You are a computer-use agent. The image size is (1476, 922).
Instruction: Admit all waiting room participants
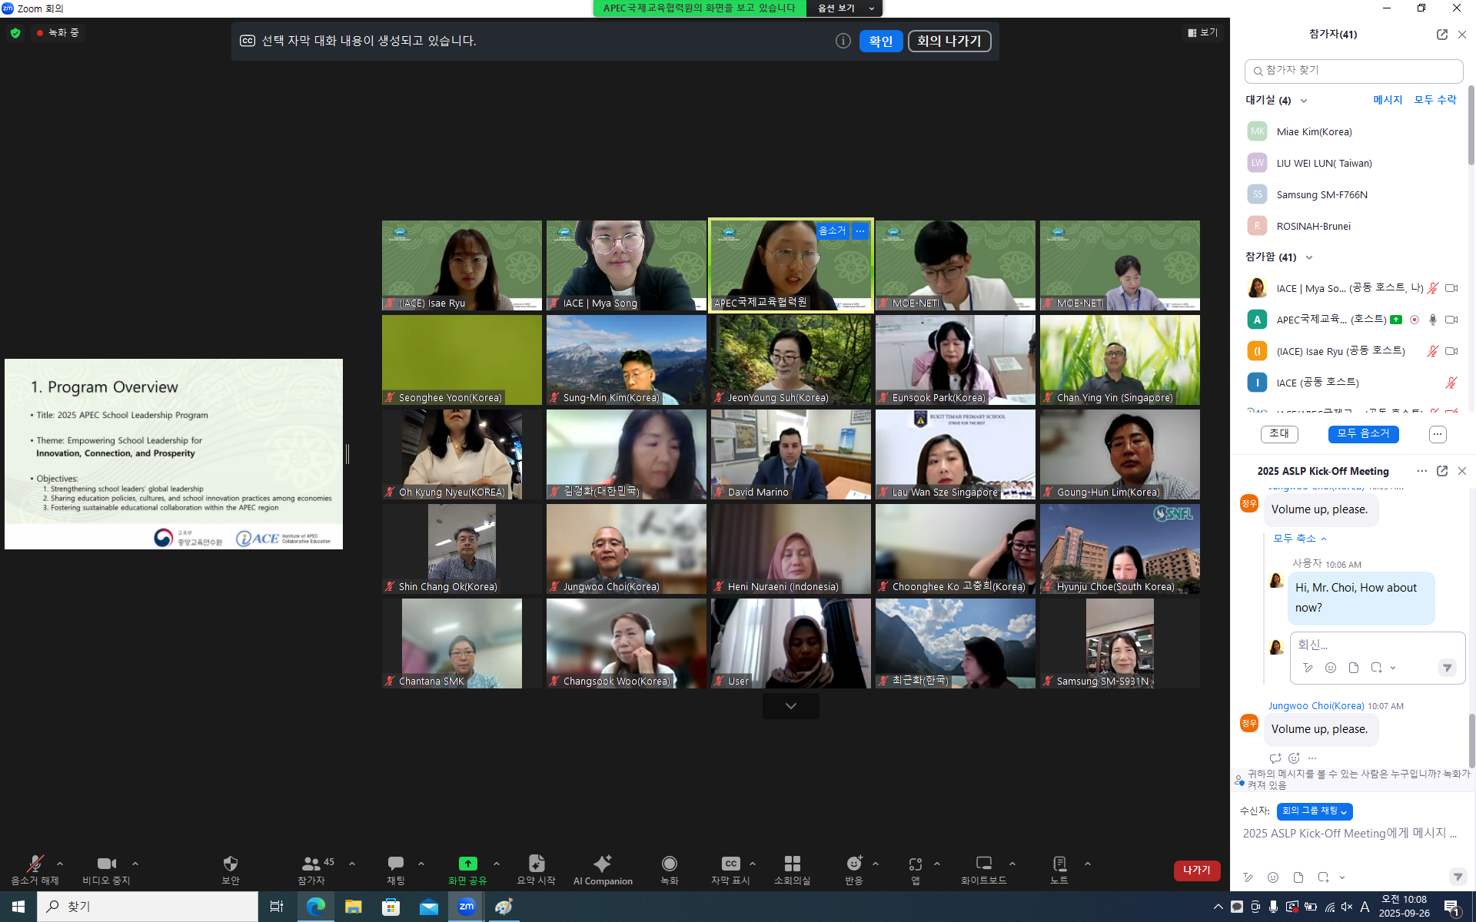coord(1434,100)
